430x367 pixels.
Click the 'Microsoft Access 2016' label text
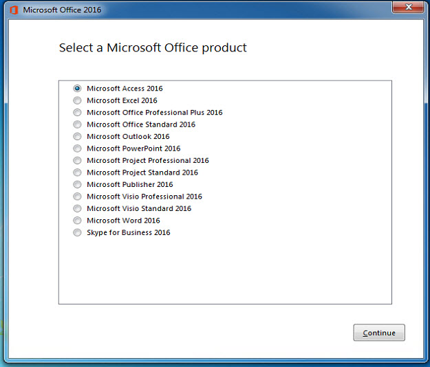[125, 89]
